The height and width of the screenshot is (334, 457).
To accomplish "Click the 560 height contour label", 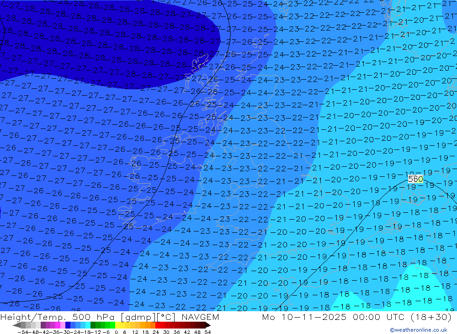I will (415, 179).
